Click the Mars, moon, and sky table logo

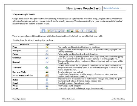pyautogui.click(x=47, y=75)
